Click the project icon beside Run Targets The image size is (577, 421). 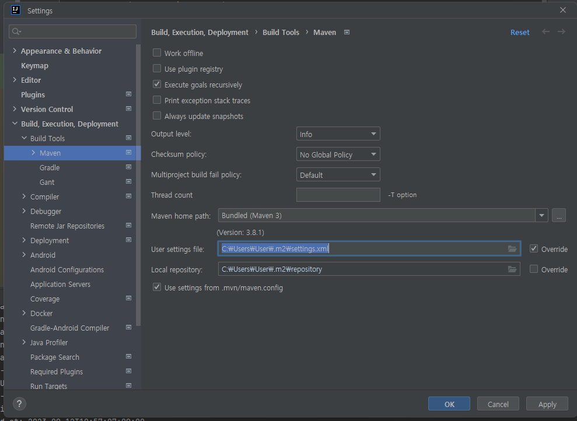128,385
